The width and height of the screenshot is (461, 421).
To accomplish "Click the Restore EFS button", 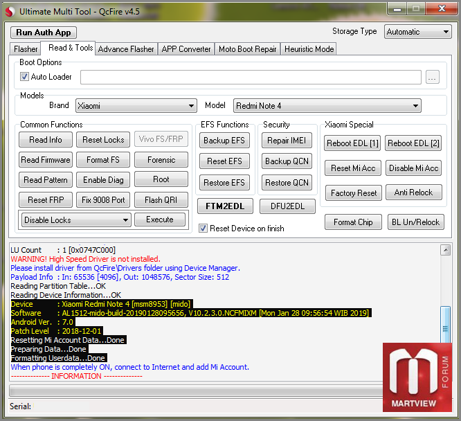I will [x=224, y=183].
